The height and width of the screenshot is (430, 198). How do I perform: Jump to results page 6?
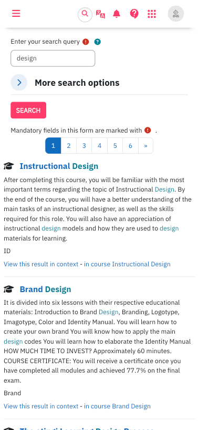pos(130,146)
